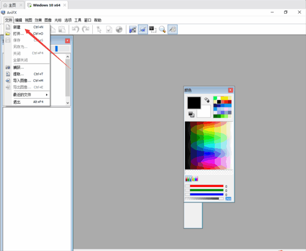The image size is (306, 251).
Task: Click the default black/white colors icon
Action: (x=191, y=114)
